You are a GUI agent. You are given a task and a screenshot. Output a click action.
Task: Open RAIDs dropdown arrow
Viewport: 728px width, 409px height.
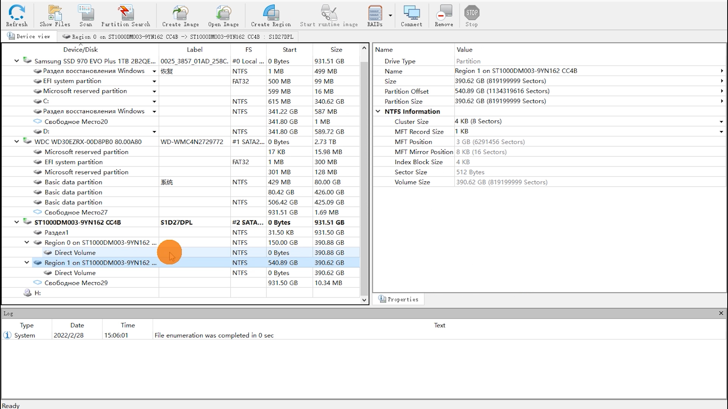390,16
